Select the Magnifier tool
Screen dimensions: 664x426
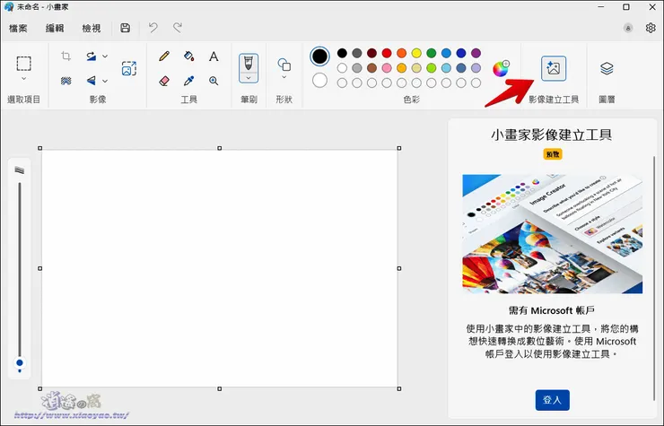pos(214,81)
